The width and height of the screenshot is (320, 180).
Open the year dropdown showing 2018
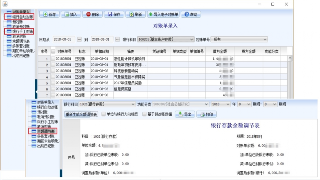[221, 104]
